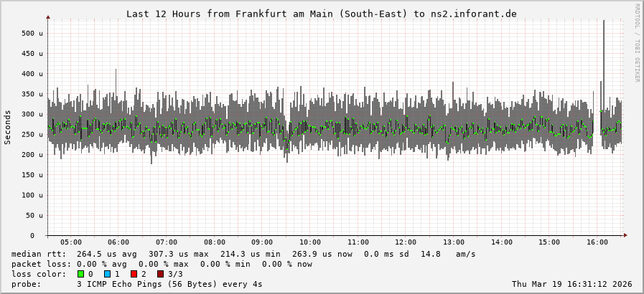The width and height of the screenshot is (644, 294).
Task: Click the red loss color swatch for 2
Action: tap(134, 274)
